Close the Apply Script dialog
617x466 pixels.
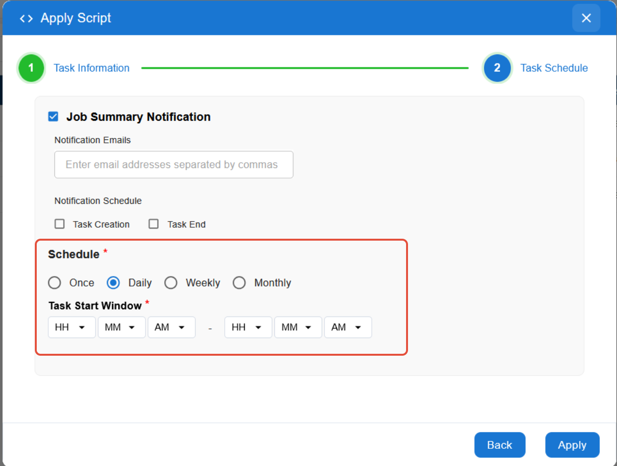click(586, 18)
